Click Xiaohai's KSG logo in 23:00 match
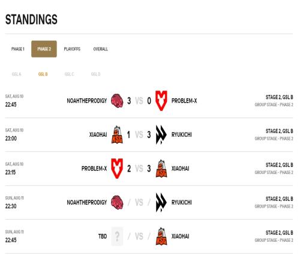Image resolution: width=300 pixels, height=264 pixels. (x=117, y=134)
